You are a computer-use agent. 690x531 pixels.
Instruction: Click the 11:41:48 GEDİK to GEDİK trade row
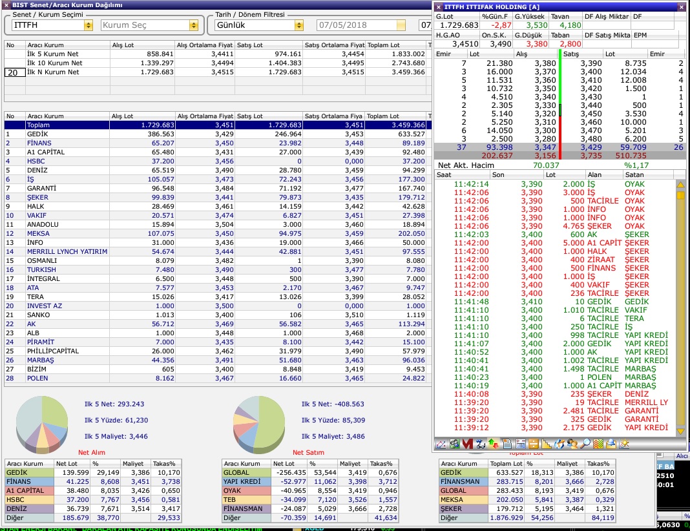click(x=554, y=302)
